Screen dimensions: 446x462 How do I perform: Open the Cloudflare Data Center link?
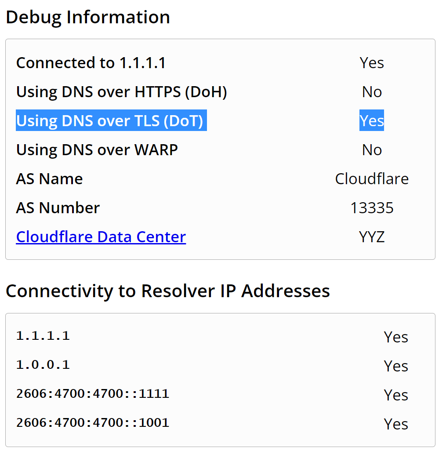(x=101, y=237)
